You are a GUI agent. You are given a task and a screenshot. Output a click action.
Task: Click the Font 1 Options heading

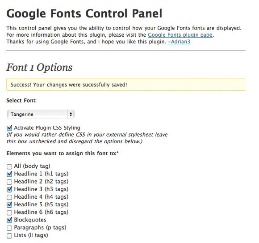tap(39, 68)
